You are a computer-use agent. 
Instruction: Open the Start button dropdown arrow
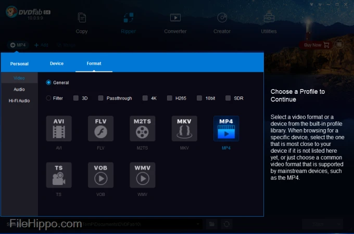[x=339, y=224]
